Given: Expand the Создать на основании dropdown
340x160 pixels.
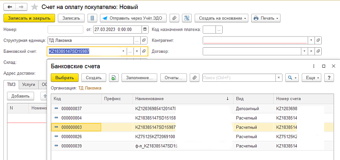Looking at the screenshot, I should point(221,18).
